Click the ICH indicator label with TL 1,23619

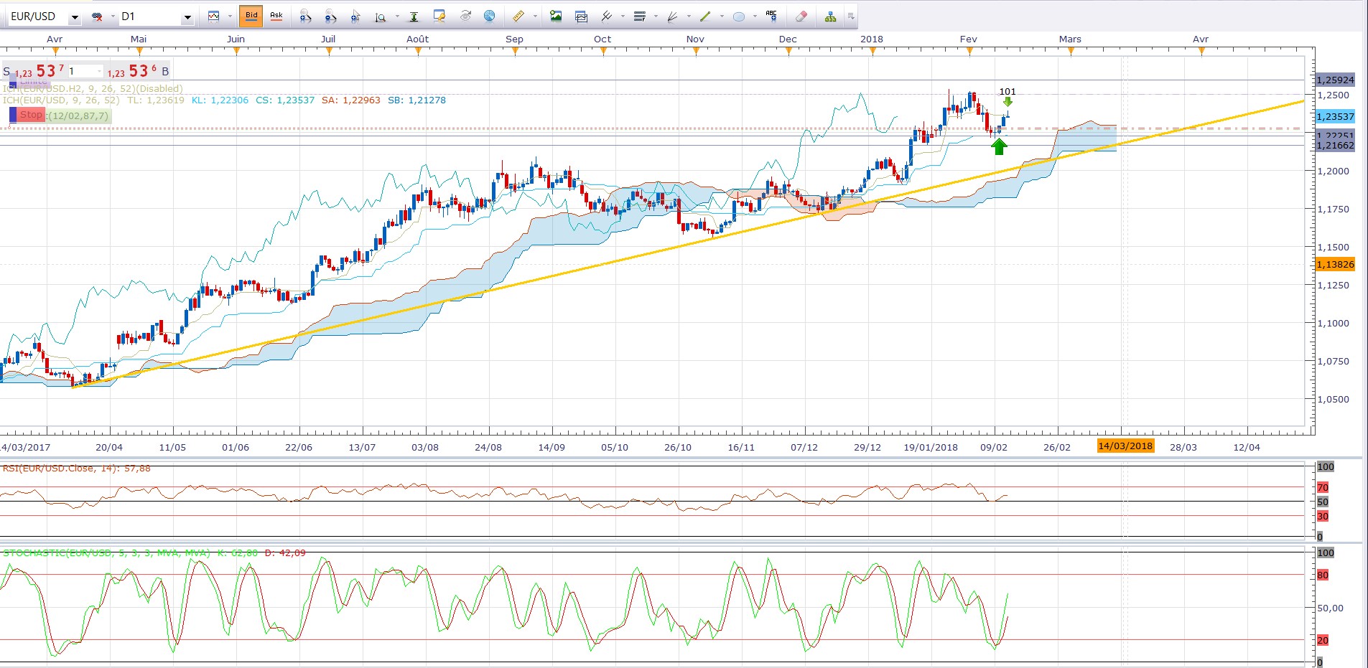[93, 100]
